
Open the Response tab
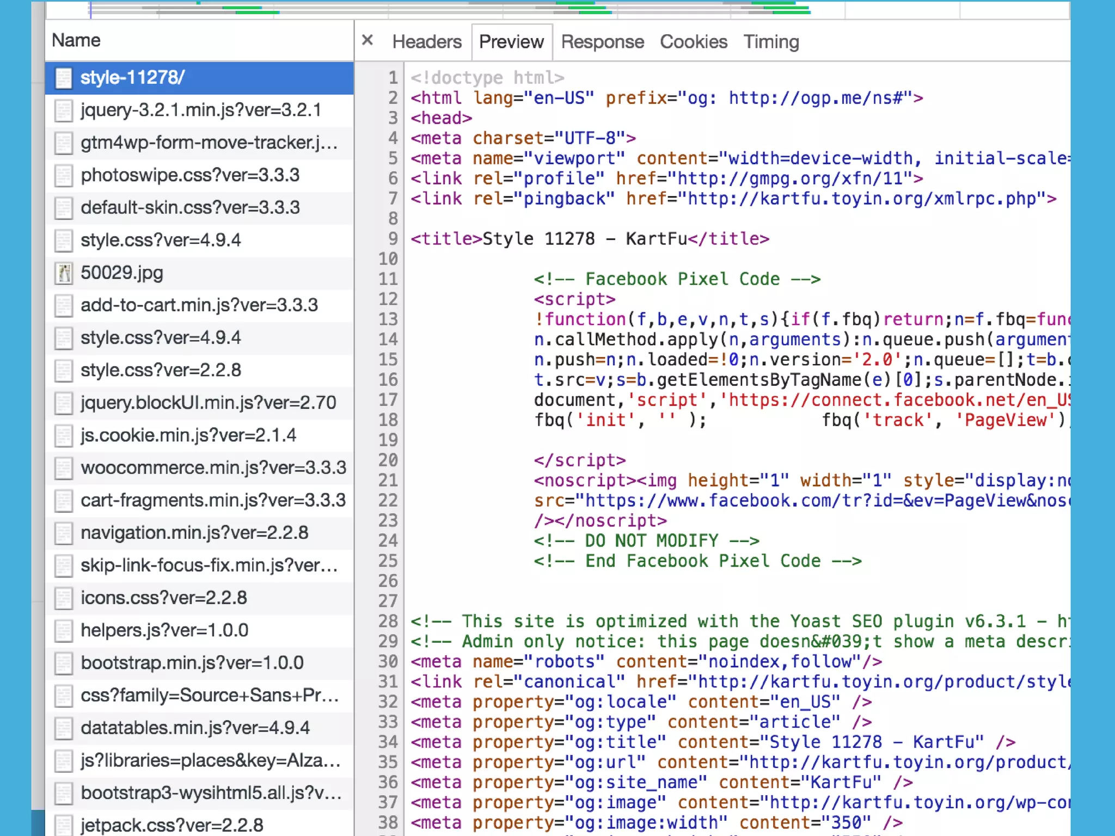[x=602, y=42]
